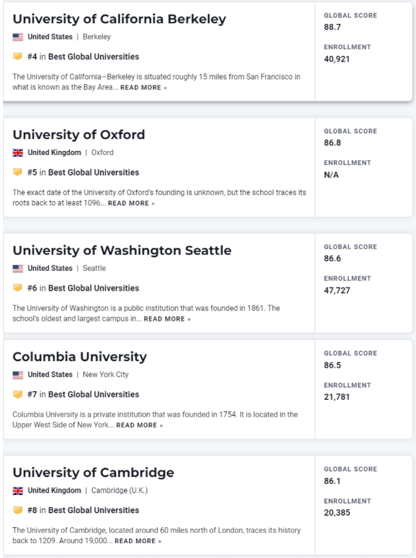Click the US flag icon under UC Berkeley
Viewport: 416px width, 558px height.
pos(18,37)
